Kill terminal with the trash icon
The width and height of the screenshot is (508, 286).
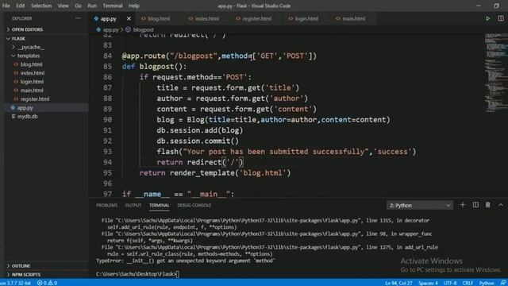pos(488,205)
